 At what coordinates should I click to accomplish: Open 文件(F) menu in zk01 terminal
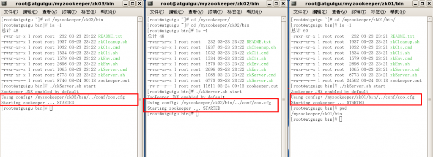(301, 12)
